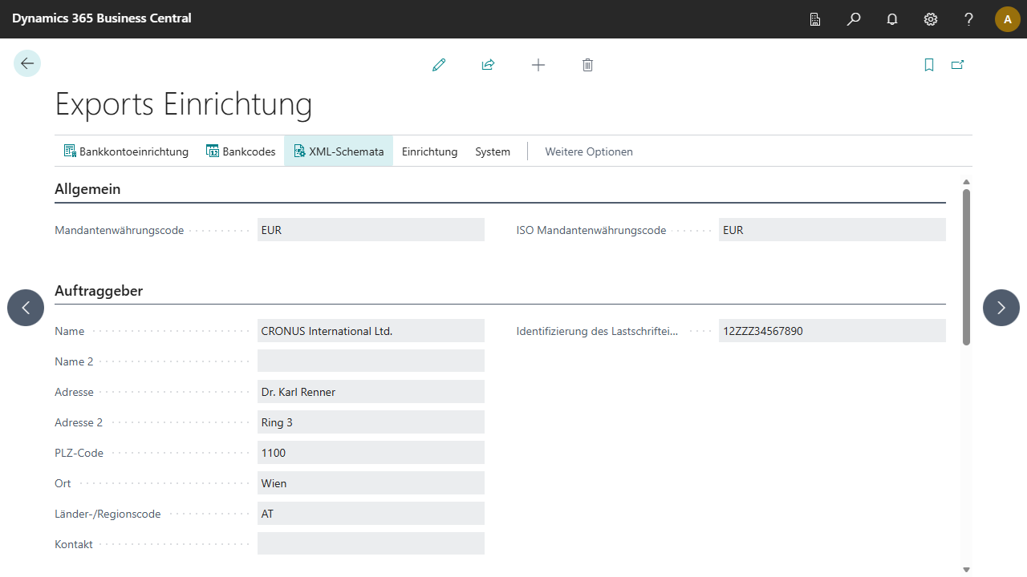Click the PLZ-Code field 1100
1027x577 pixels.
coord(371,453)
